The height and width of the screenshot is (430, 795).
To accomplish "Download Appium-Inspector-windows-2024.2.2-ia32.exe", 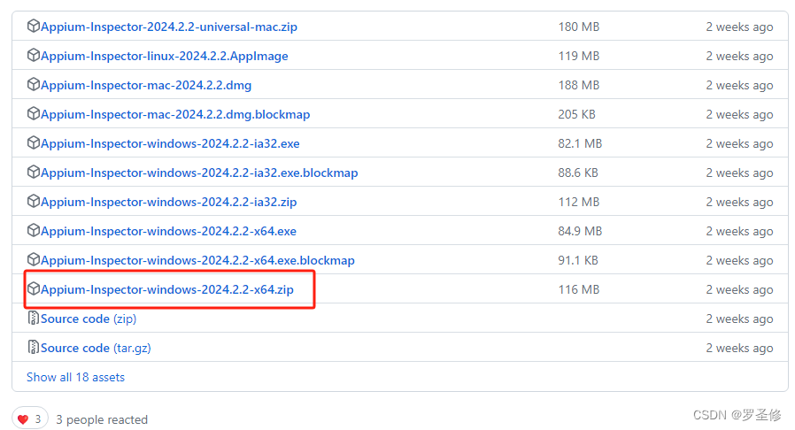I will coord(170,144).
